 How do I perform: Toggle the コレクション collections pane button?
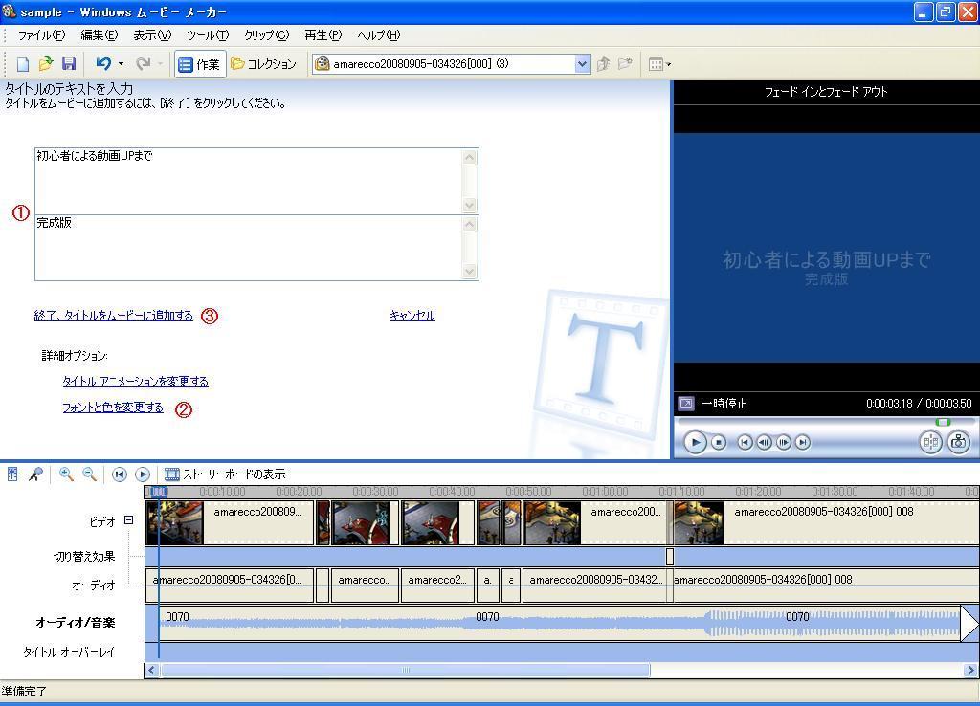pos(264,64)
